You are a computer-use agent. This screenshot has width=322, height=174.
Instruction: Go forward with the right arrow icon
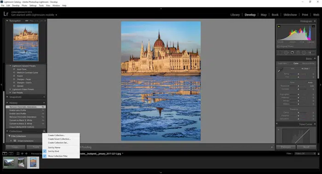pyautogui.click(x=26, y=153)
